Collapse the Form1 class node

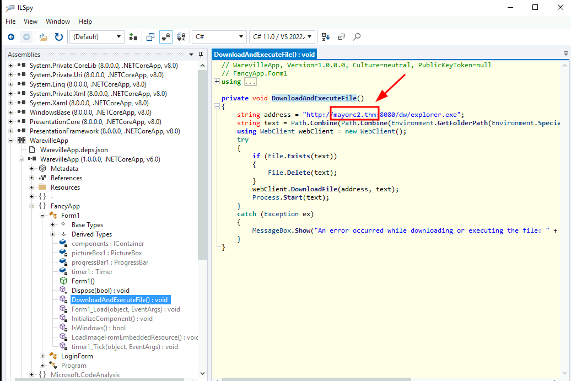coord(42,216)
